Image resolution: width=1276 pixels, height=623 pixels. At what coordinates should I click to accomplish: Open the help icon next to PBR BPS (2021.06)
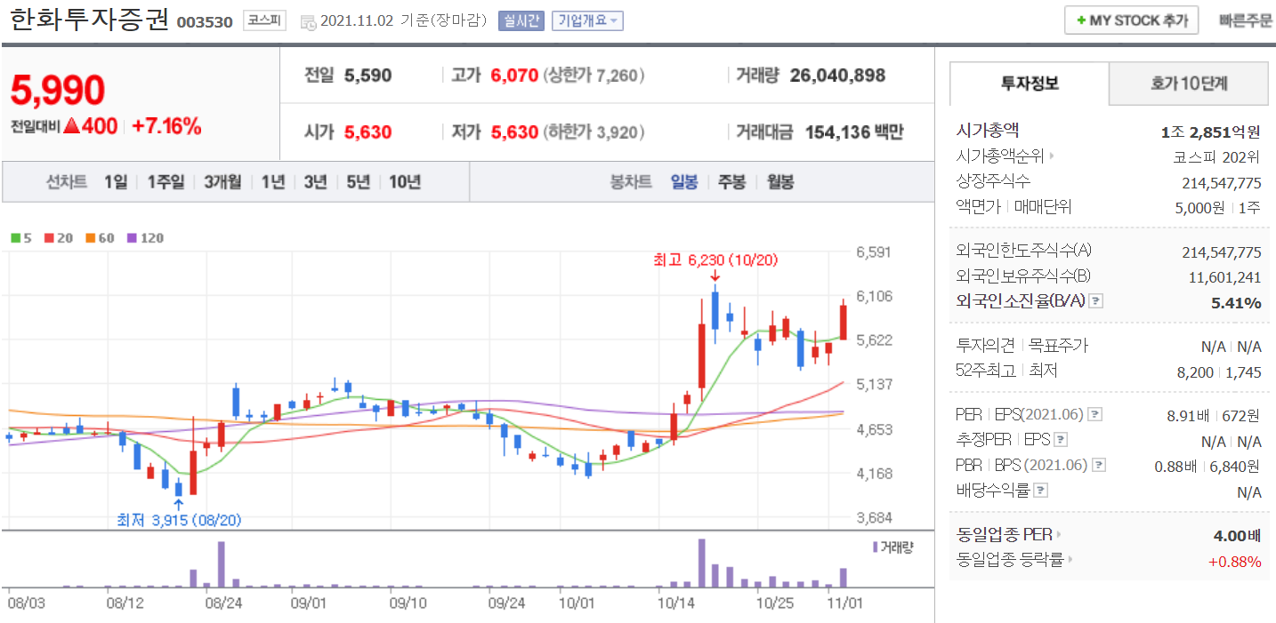pos(1100,465)
